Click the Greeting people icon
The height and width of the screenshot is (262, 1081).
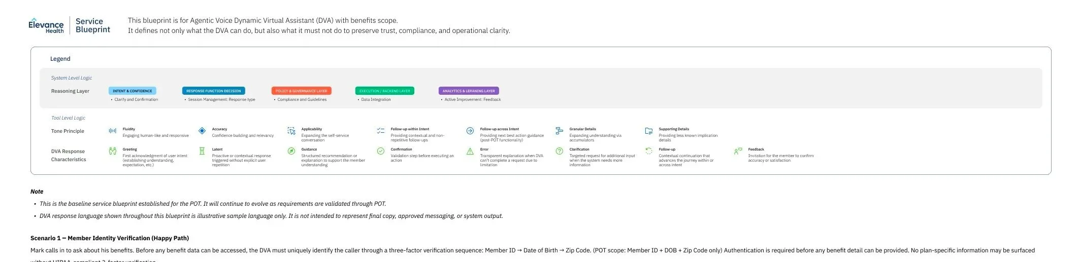(x=113, y=151)
